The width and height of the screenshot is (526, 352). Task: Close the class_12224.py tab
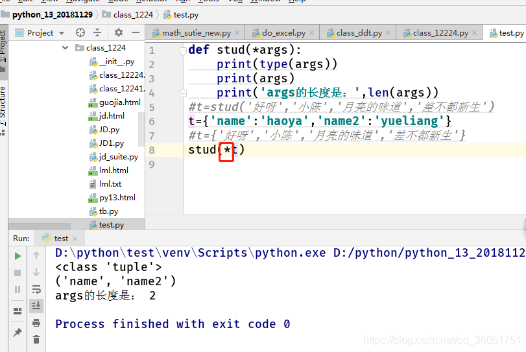(474, 33)
